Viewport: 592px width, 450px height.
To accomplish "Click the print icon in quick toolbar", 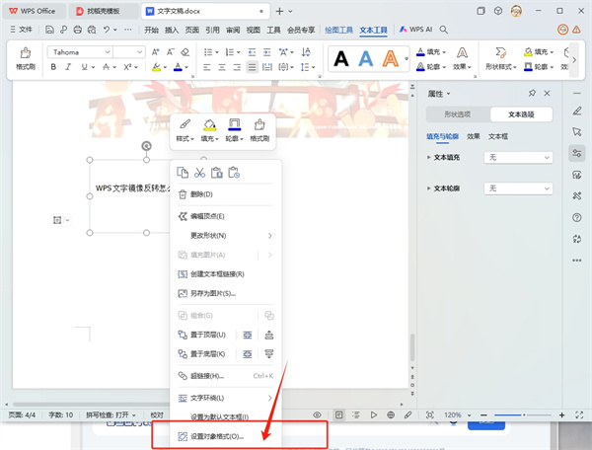I will pos(78,30).
